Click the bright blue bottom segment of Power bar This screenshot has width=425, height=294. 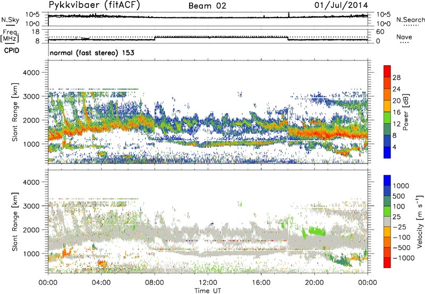pos(387,152)
